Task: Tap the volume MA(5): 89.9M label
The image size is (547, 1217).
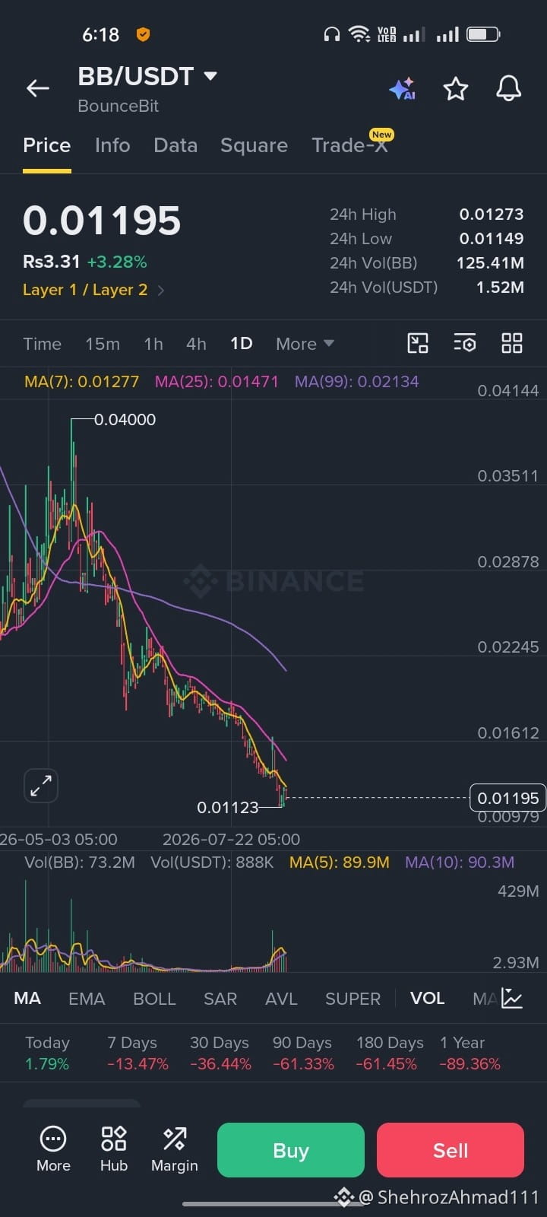Action: coord(340,863)
